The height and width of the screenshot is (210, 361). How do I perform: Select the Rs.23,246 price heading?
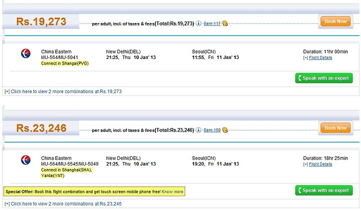point(41,128)
